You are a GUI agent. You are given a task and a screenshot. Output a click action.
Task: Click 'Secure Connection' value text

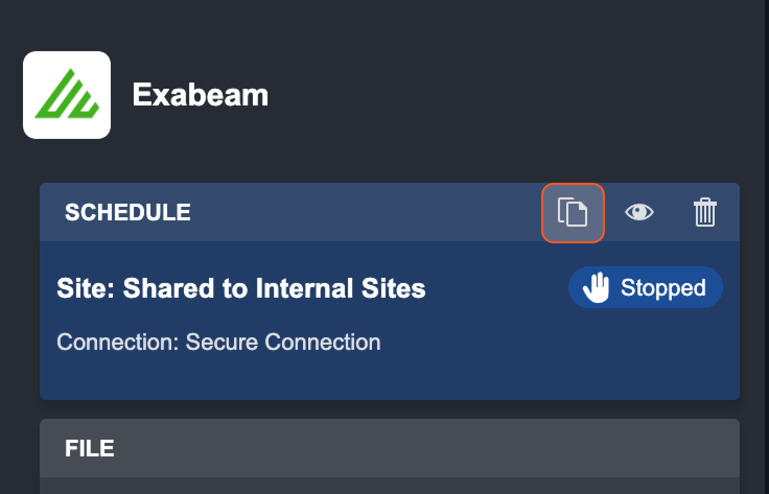point(283,342)
